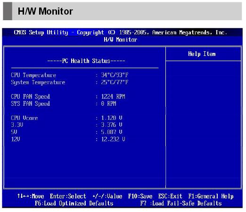Click the +/-/:Value hint
Viewport: 246px width, 212px height.
coord(107,196)
